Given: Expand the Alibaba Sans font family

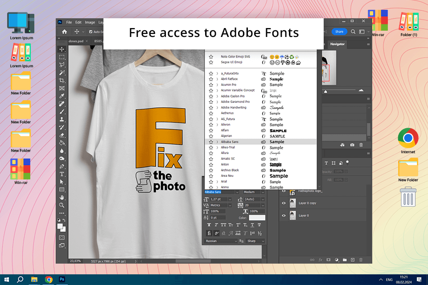Looking at the screenshot, I should [217, 142].
